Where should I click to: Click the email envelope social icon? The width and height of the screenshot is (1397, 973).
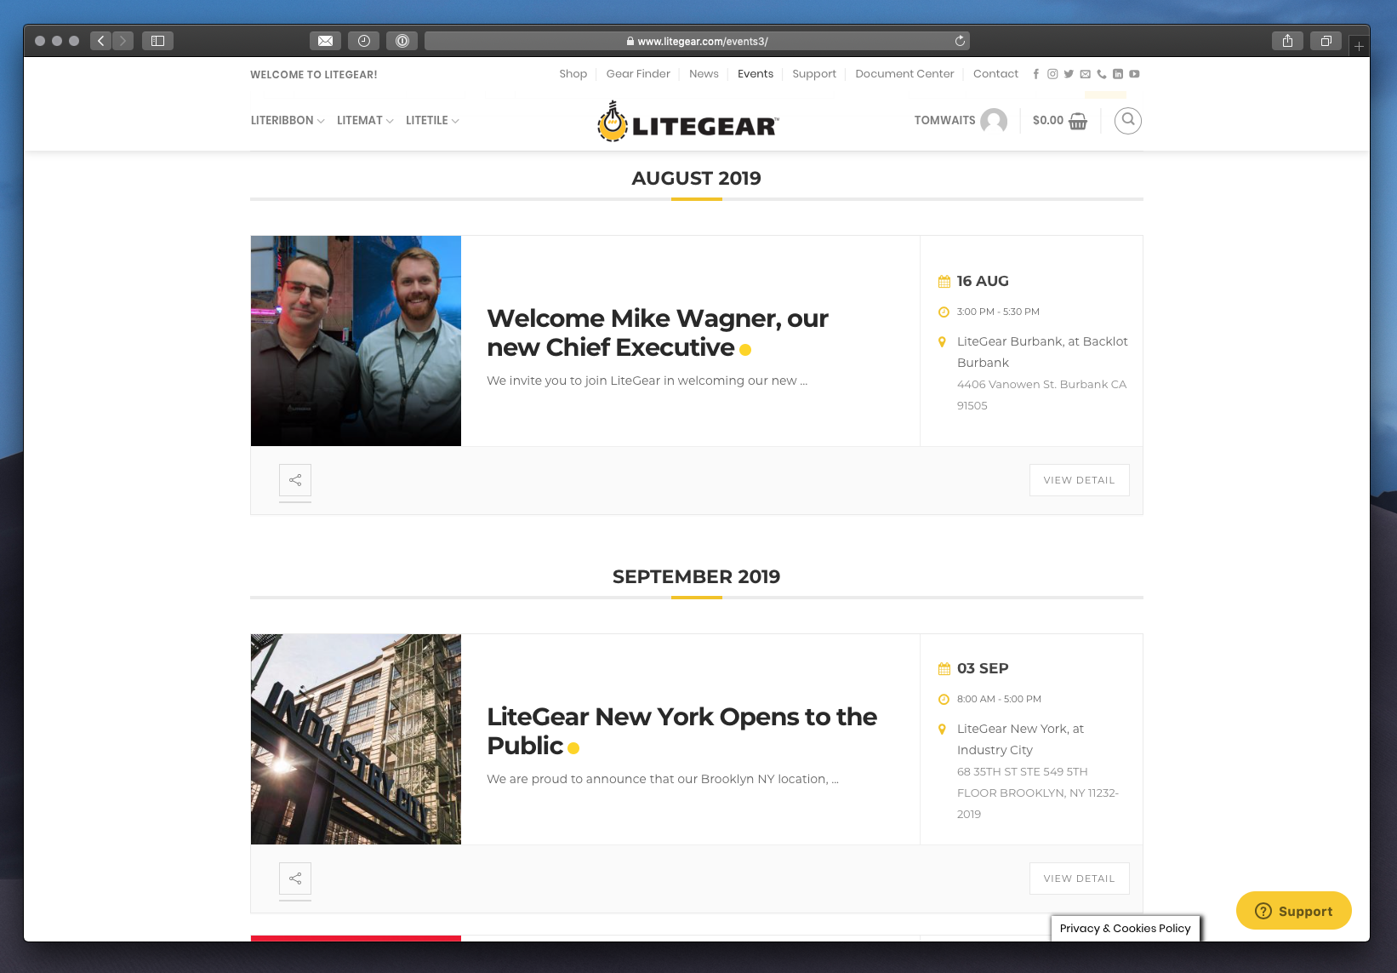(1085, 74)
